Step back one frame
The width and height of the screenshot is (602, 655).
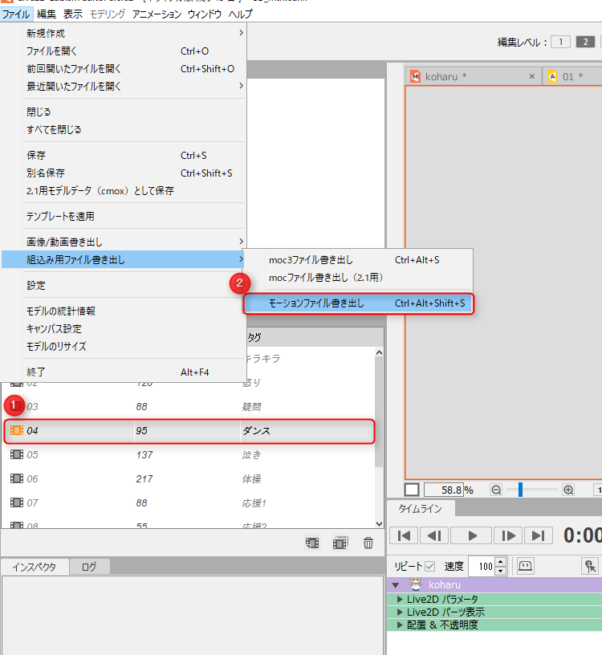pos(434,535)
